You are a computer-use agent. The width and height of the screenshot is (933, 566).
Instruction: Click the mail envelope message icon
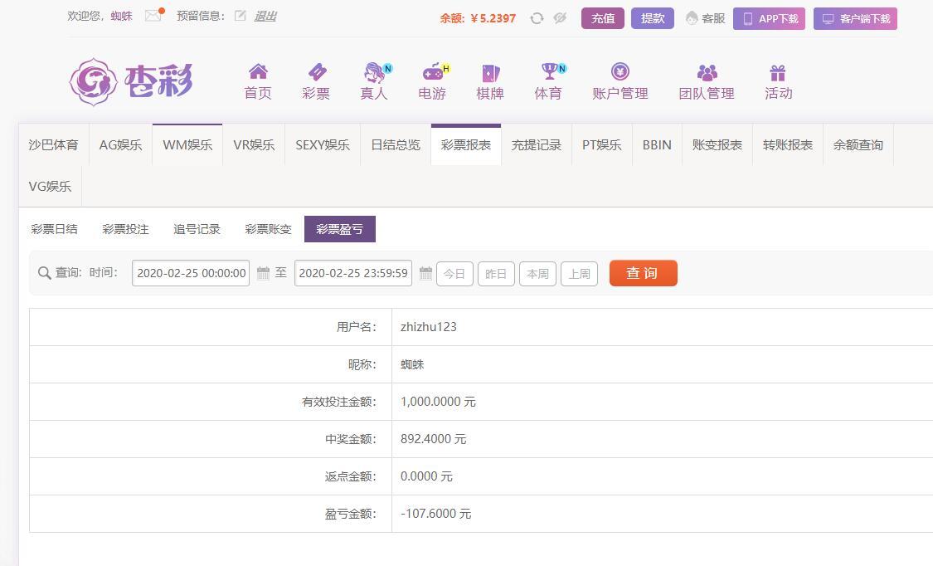[x=153, y=16]
